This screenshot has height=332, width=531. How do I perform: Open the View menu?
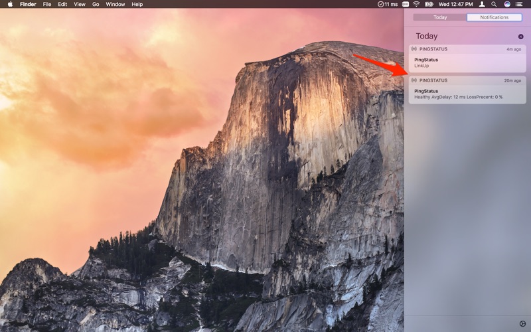pos(80,4)
